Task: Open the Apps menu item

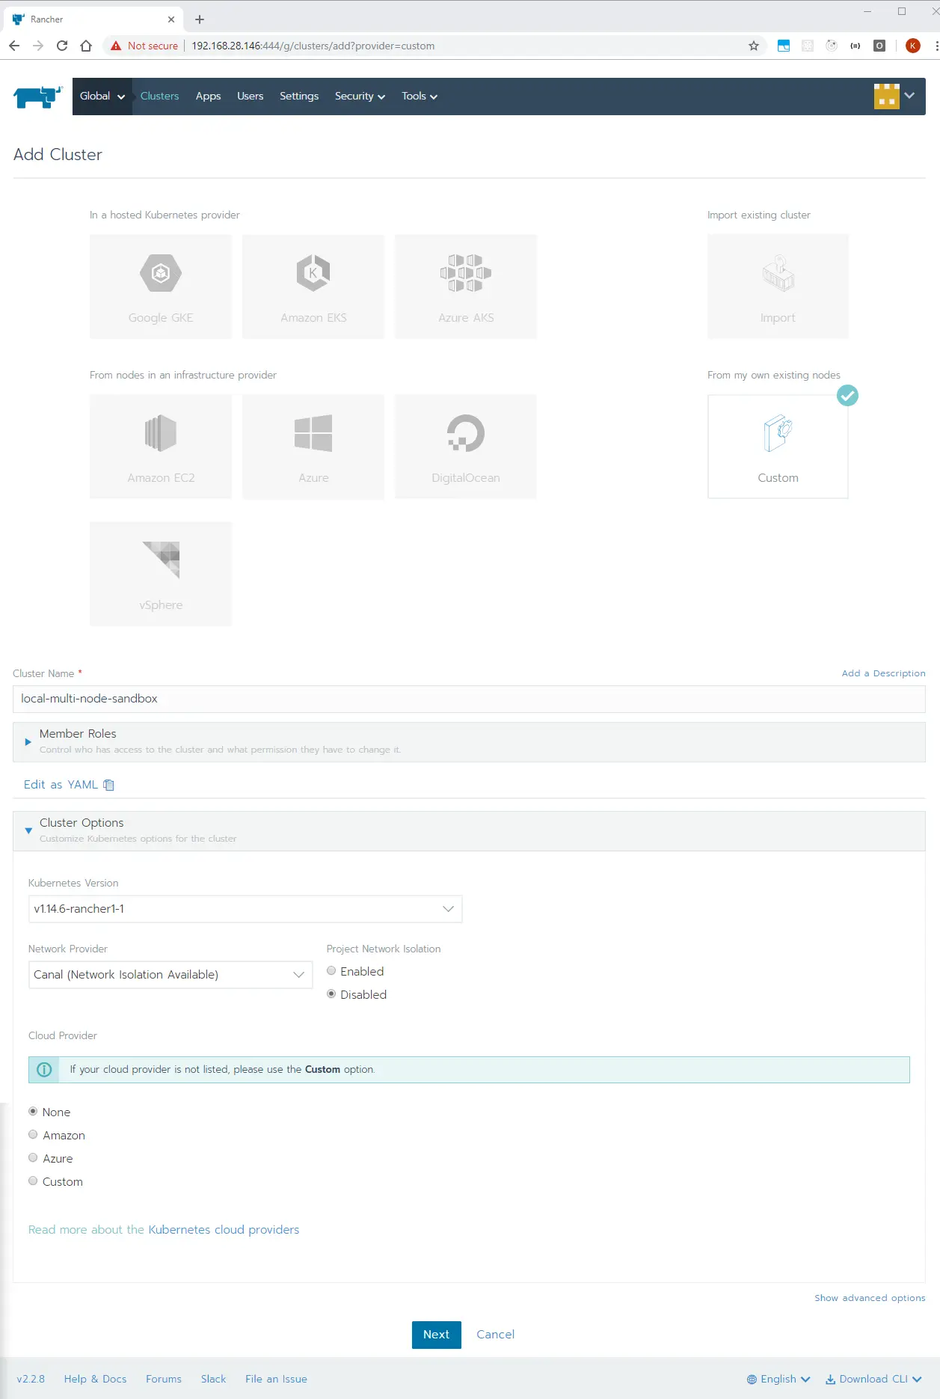Action: tap(208, 97)
